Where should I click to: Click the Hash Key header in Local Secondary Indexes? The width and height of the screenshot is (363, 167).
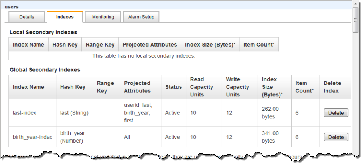(65, 45)
